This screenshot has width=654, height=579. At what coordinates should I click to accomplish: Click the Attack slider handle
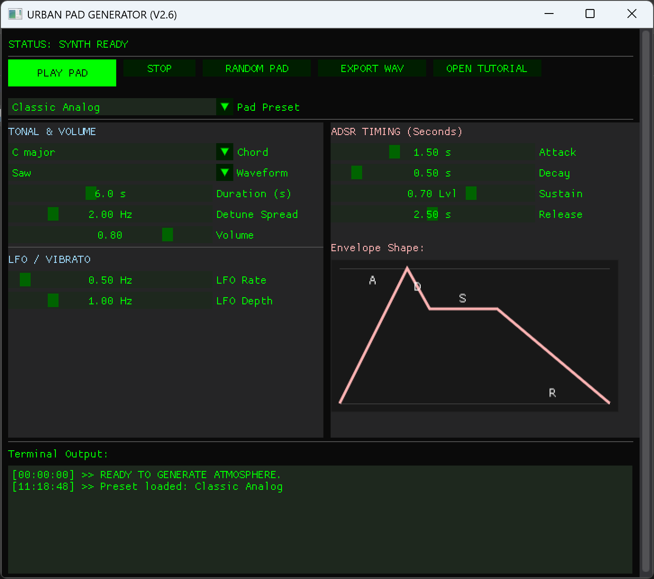(394, 152)
